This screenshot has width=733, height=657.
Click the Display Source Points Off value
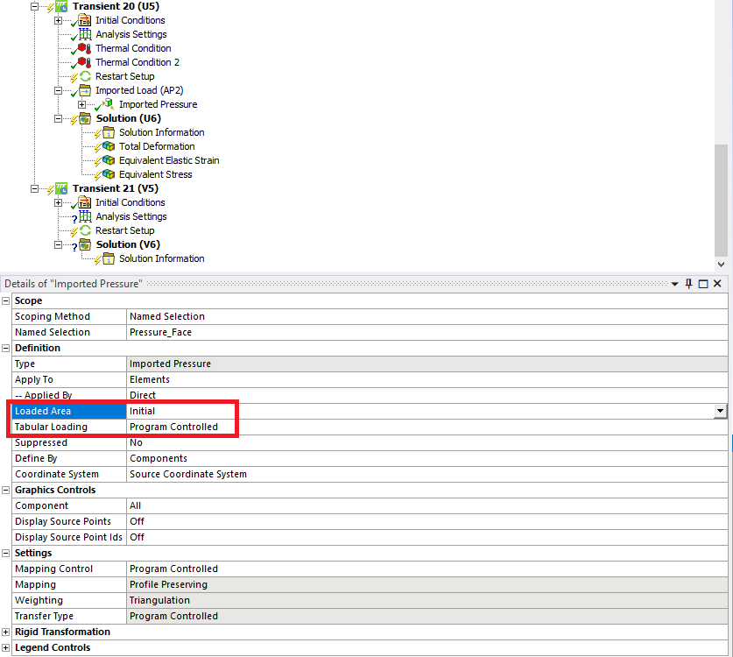[426, 521]
